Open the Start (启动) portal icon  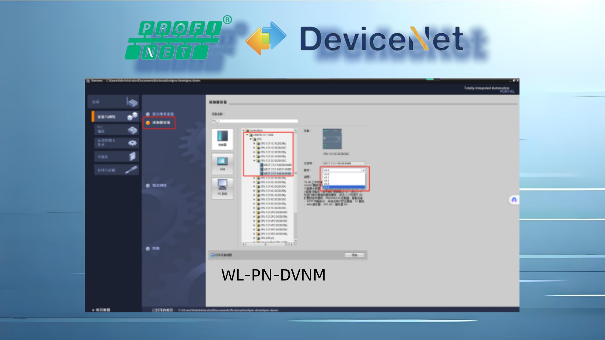(x=132, y=102)
